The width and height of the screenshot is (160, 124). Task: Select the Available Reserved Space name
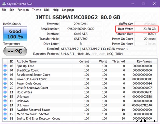coord(33,110)
